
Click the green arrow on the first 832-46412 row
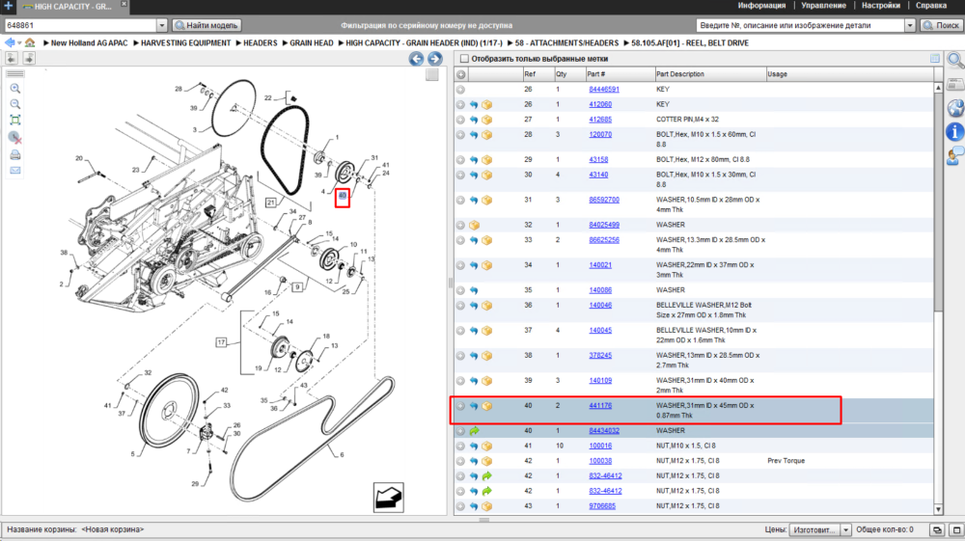[x=486, y=476]
